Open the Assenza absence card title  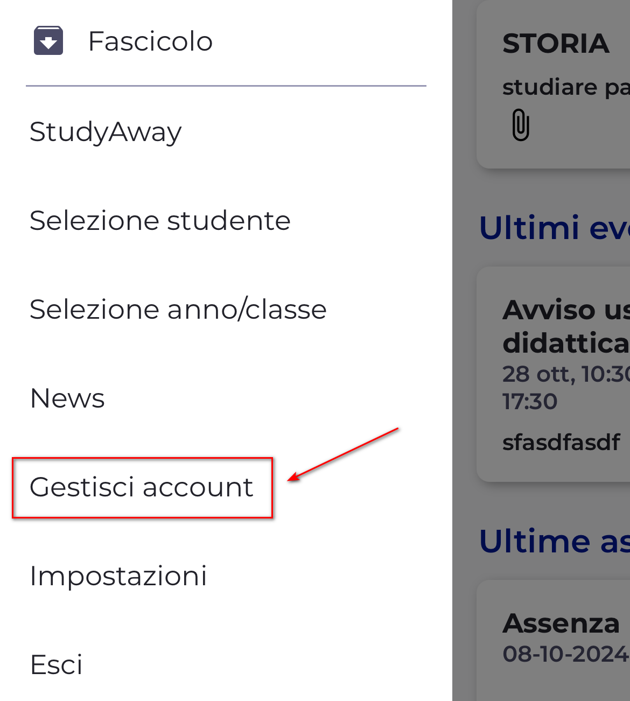click(x=561, y=623)
